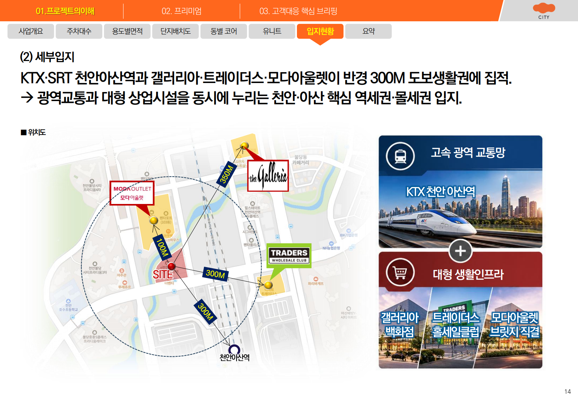
Task: Switch to the 02. 프리미엄 section
Action: coord(181,11)
